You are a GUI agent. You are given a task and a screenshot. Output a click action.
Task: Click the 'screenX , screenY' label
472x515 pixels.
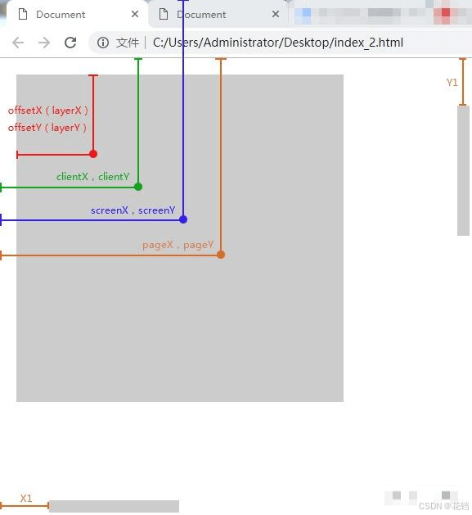133,210
